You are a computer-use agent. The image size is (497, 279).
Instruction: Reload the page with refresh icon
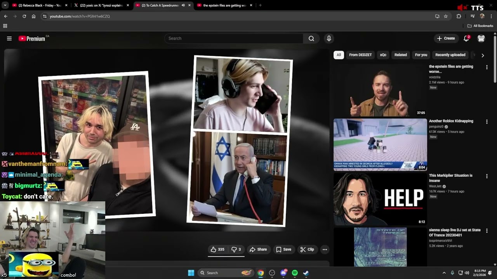tap(24, 16)
